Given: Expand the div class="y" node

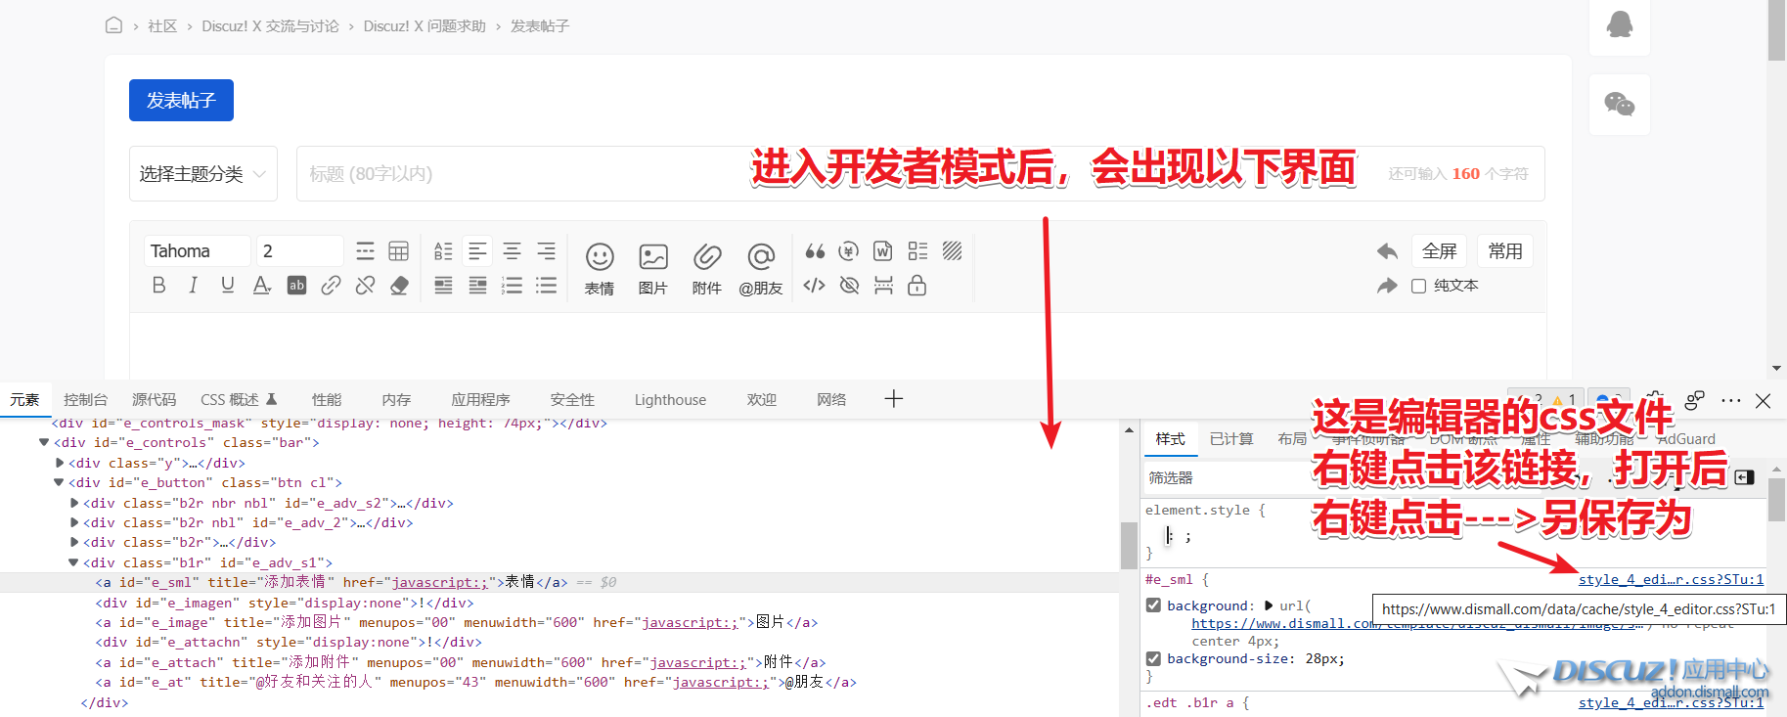Looking at the screenshot, I should tap(60, 463).
